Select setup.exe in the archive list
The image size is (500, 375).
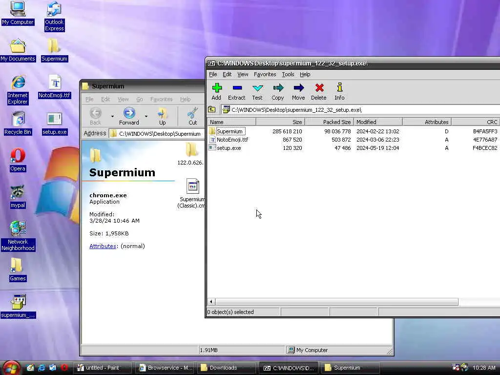point(229,148)
